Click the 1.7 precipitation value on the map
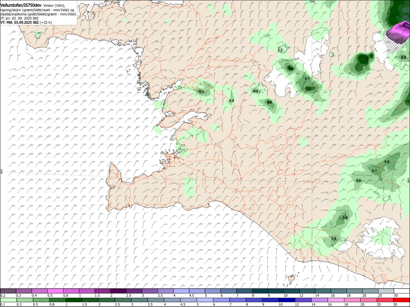This screenshot has height=307, width=410. (x=366, y=59)
